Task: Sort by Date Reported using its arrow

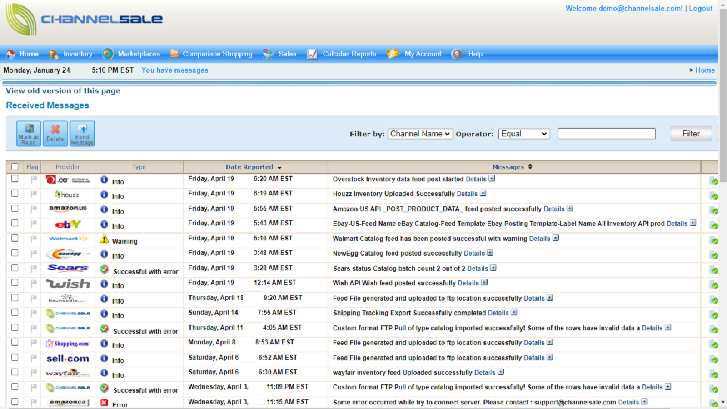Action: (279, 167)
